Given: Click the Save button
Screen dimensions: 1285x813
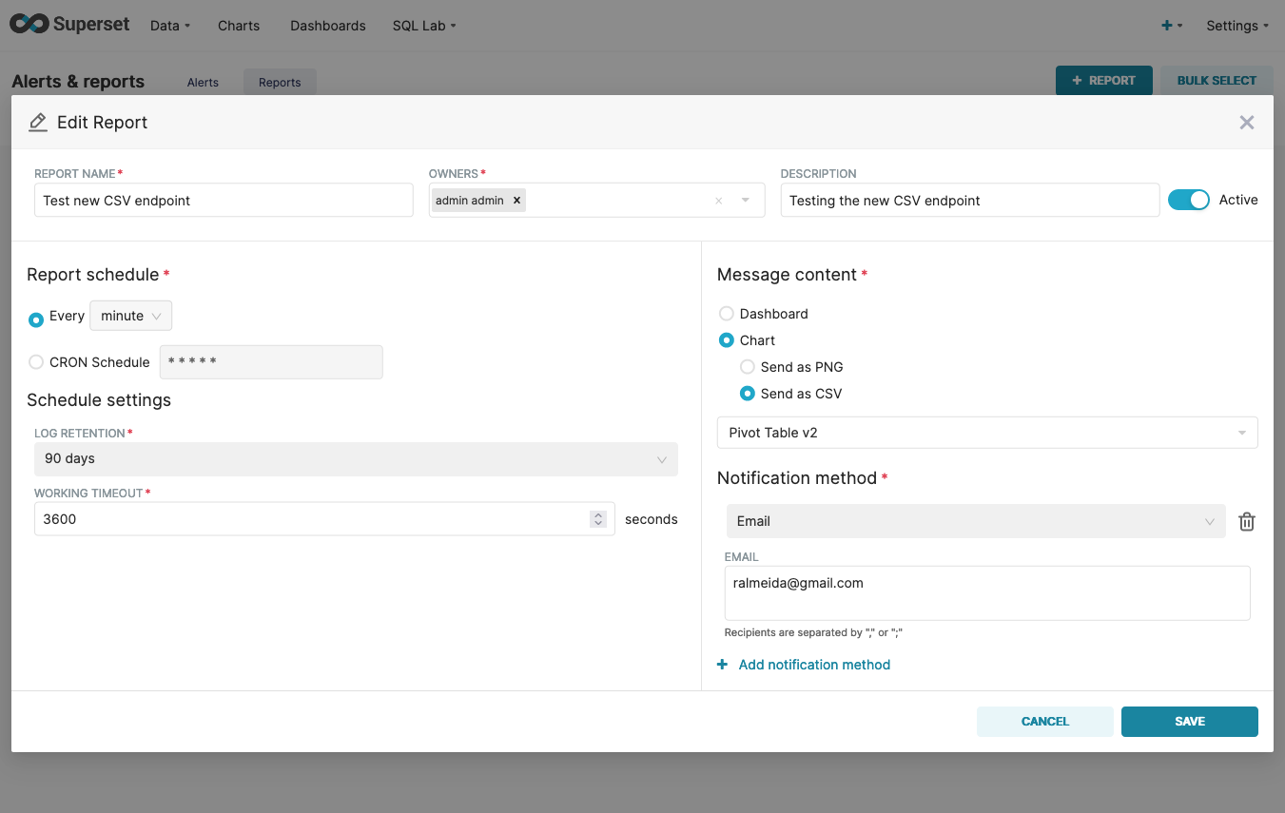Looking at the screenshot, I should [x=1190, y=722].
